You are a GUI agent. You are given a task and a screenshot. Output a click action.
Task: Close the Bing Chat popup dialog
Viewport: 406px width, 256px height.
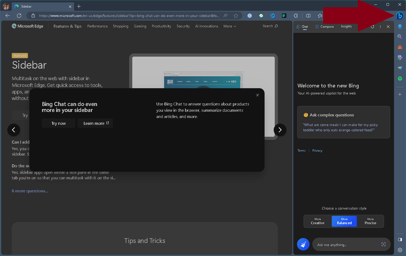[x=258, y=95]
